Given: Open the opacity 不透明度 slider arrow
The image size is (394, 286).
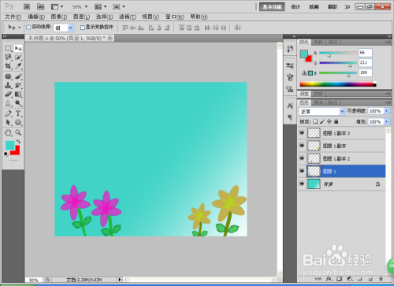Looking at the screenshot, I should (x=387, y=111).
